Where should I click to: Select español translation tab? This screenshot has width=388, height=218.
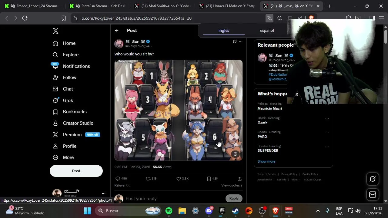pos(267,31)
